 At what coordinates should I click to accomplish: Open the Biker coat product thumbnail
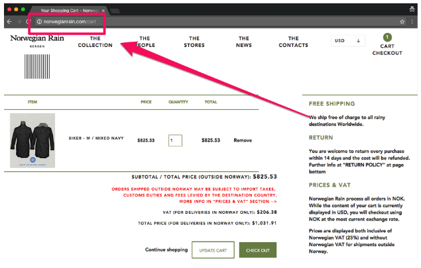pyautogui.click(x=32, y=140)
